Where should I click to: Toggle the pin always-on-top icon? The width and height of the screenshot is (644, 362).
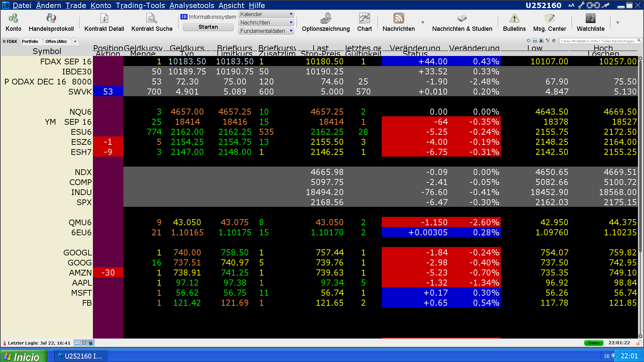click(x=605, y=5)
